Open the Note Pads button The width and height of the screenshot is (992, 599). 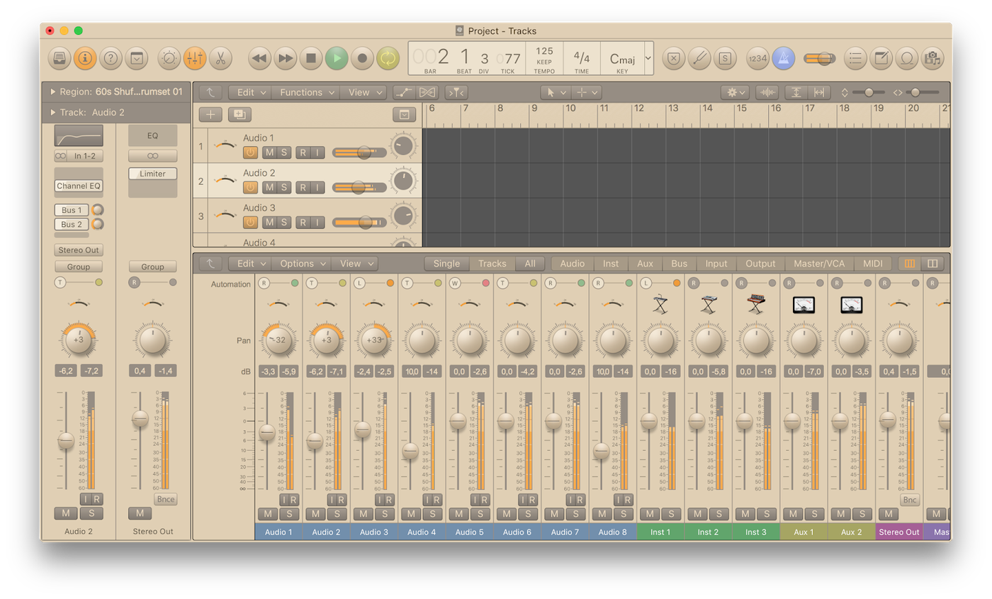[x=881, y=58]
